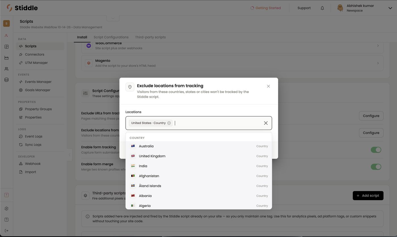Select Australia from the country list
This screenshot has width=397, height=237.
(199, 146)
